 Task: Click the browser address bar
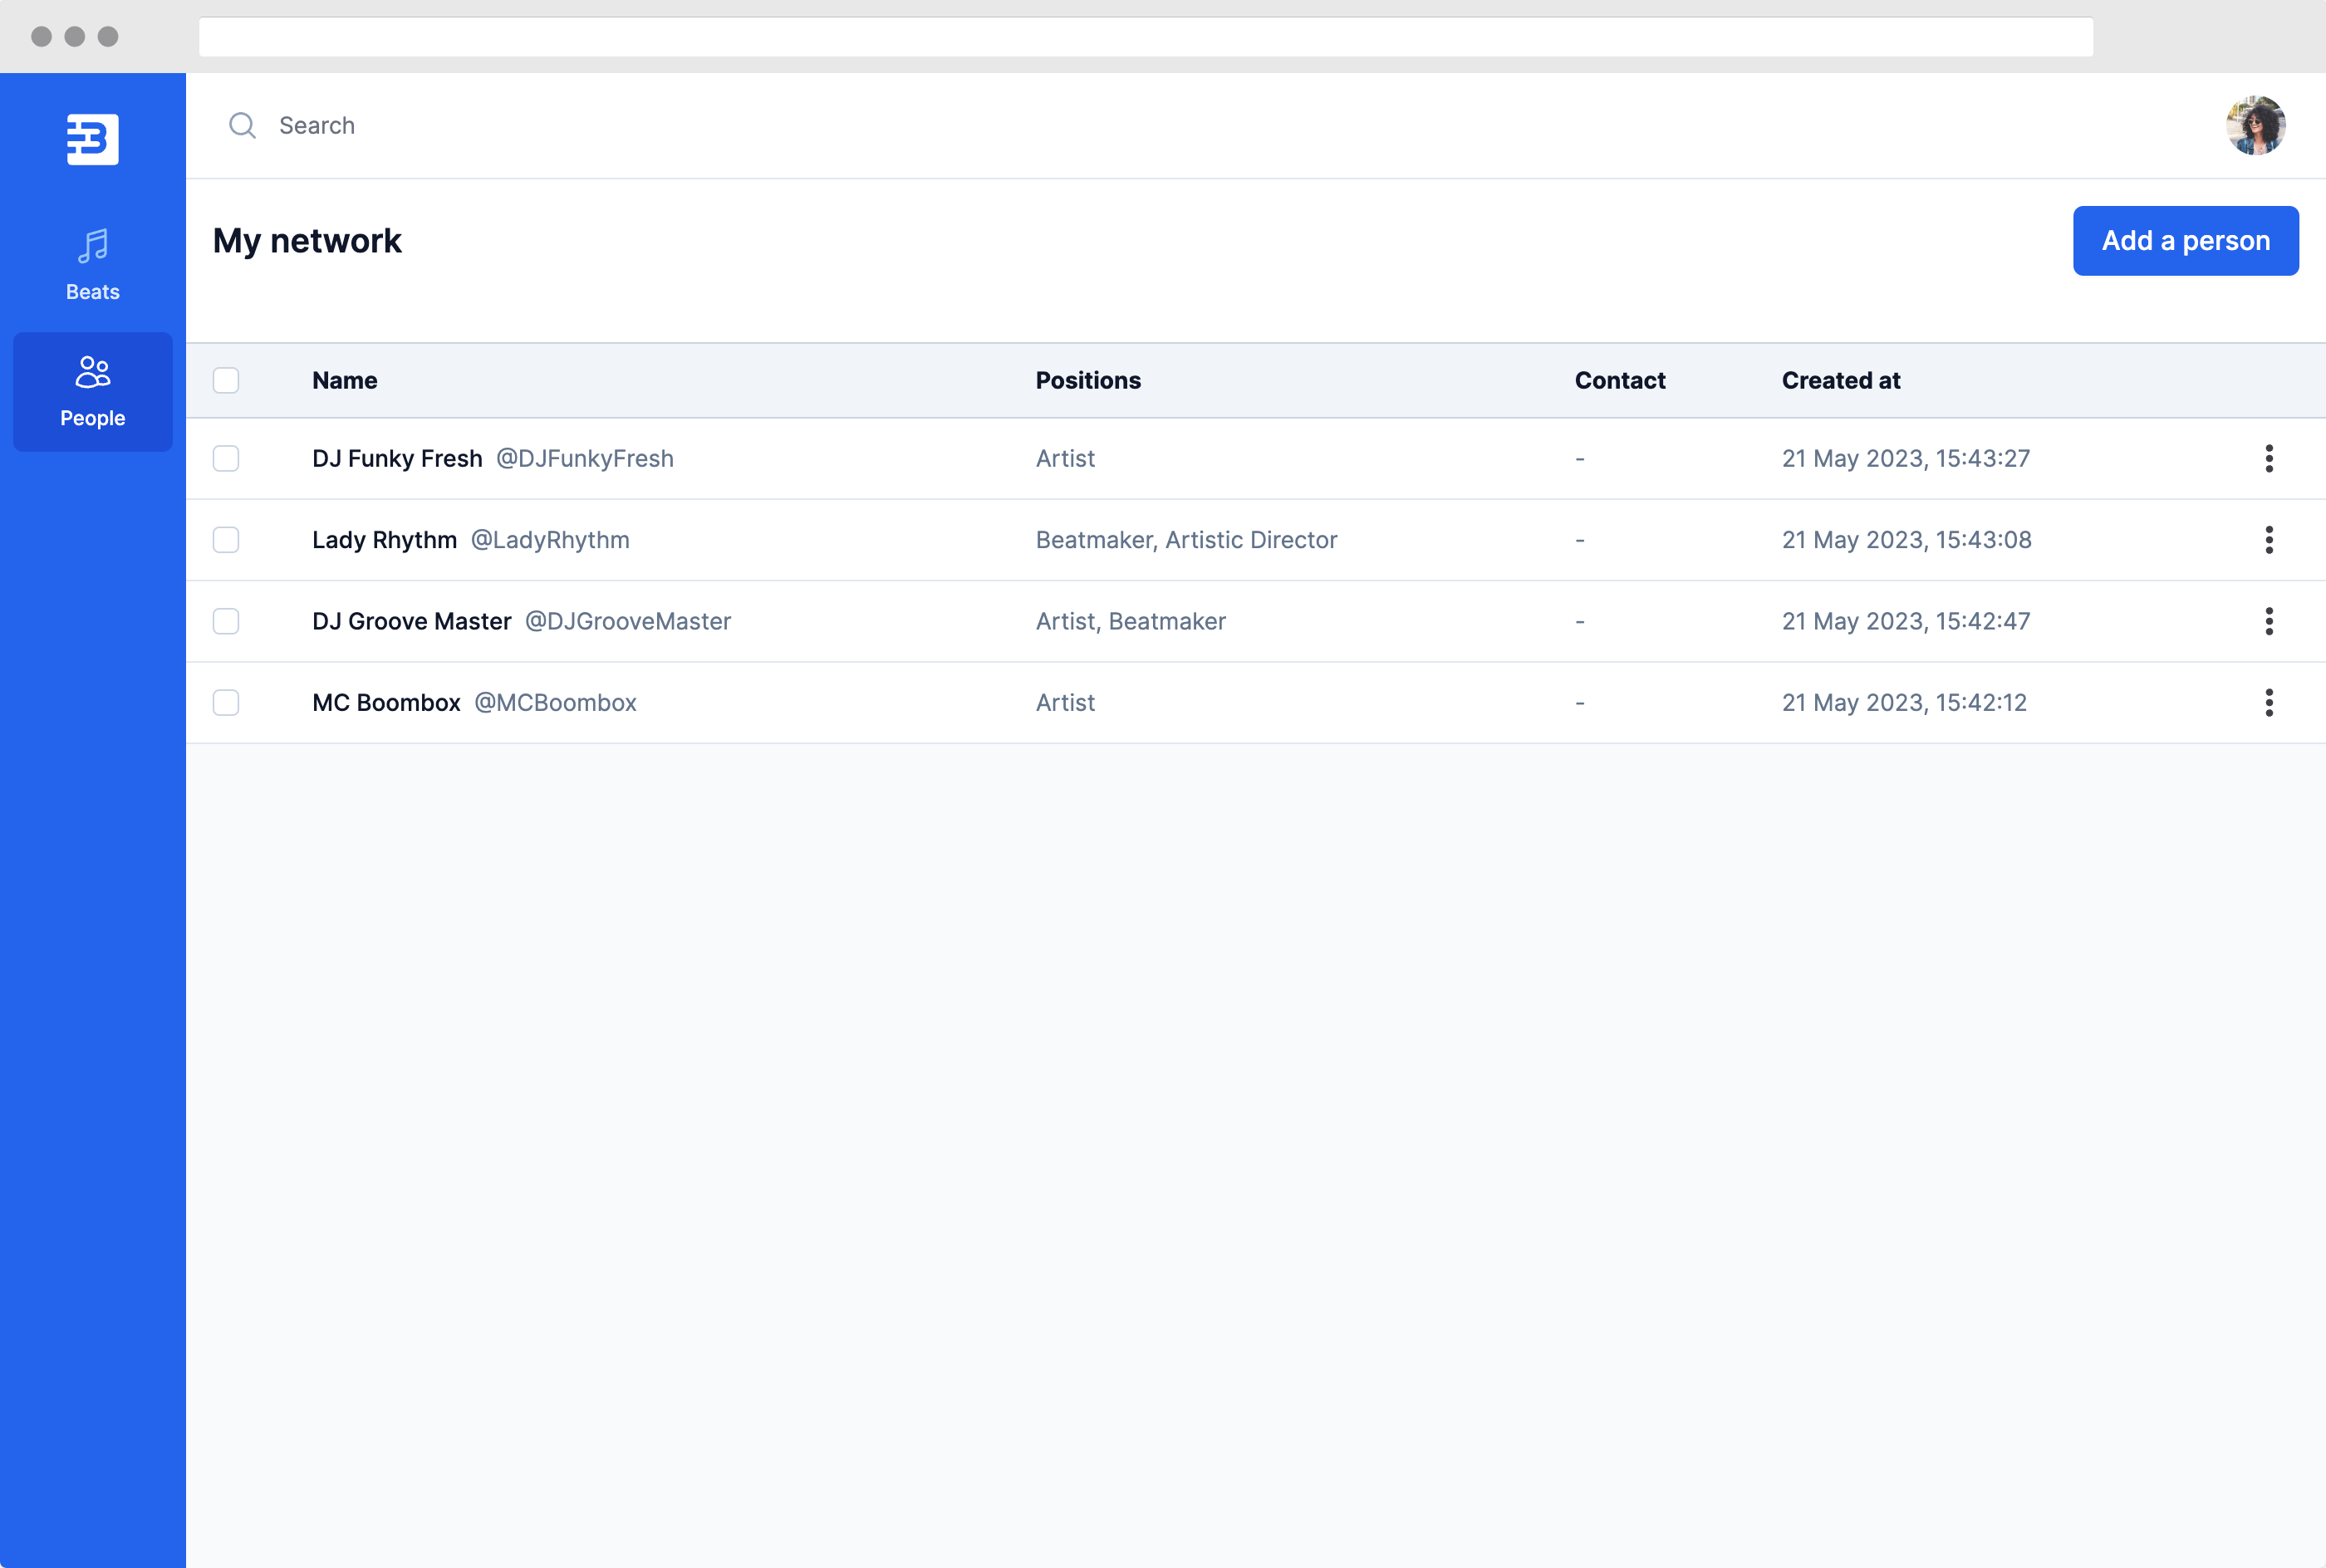[1146, 37]
